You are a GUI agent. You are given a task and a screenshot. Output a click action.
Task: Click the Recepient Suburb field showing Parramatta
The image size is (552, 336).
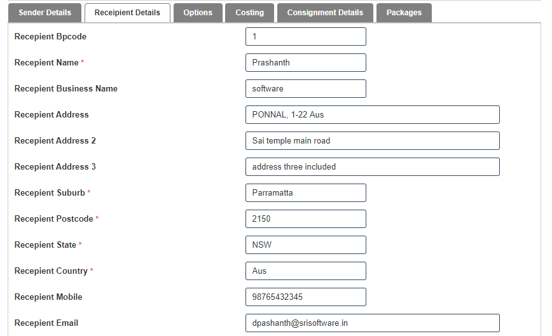305,193
